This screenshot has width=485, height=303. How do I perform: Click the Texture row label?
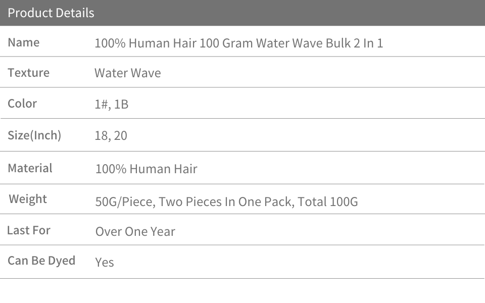point(28,73)
